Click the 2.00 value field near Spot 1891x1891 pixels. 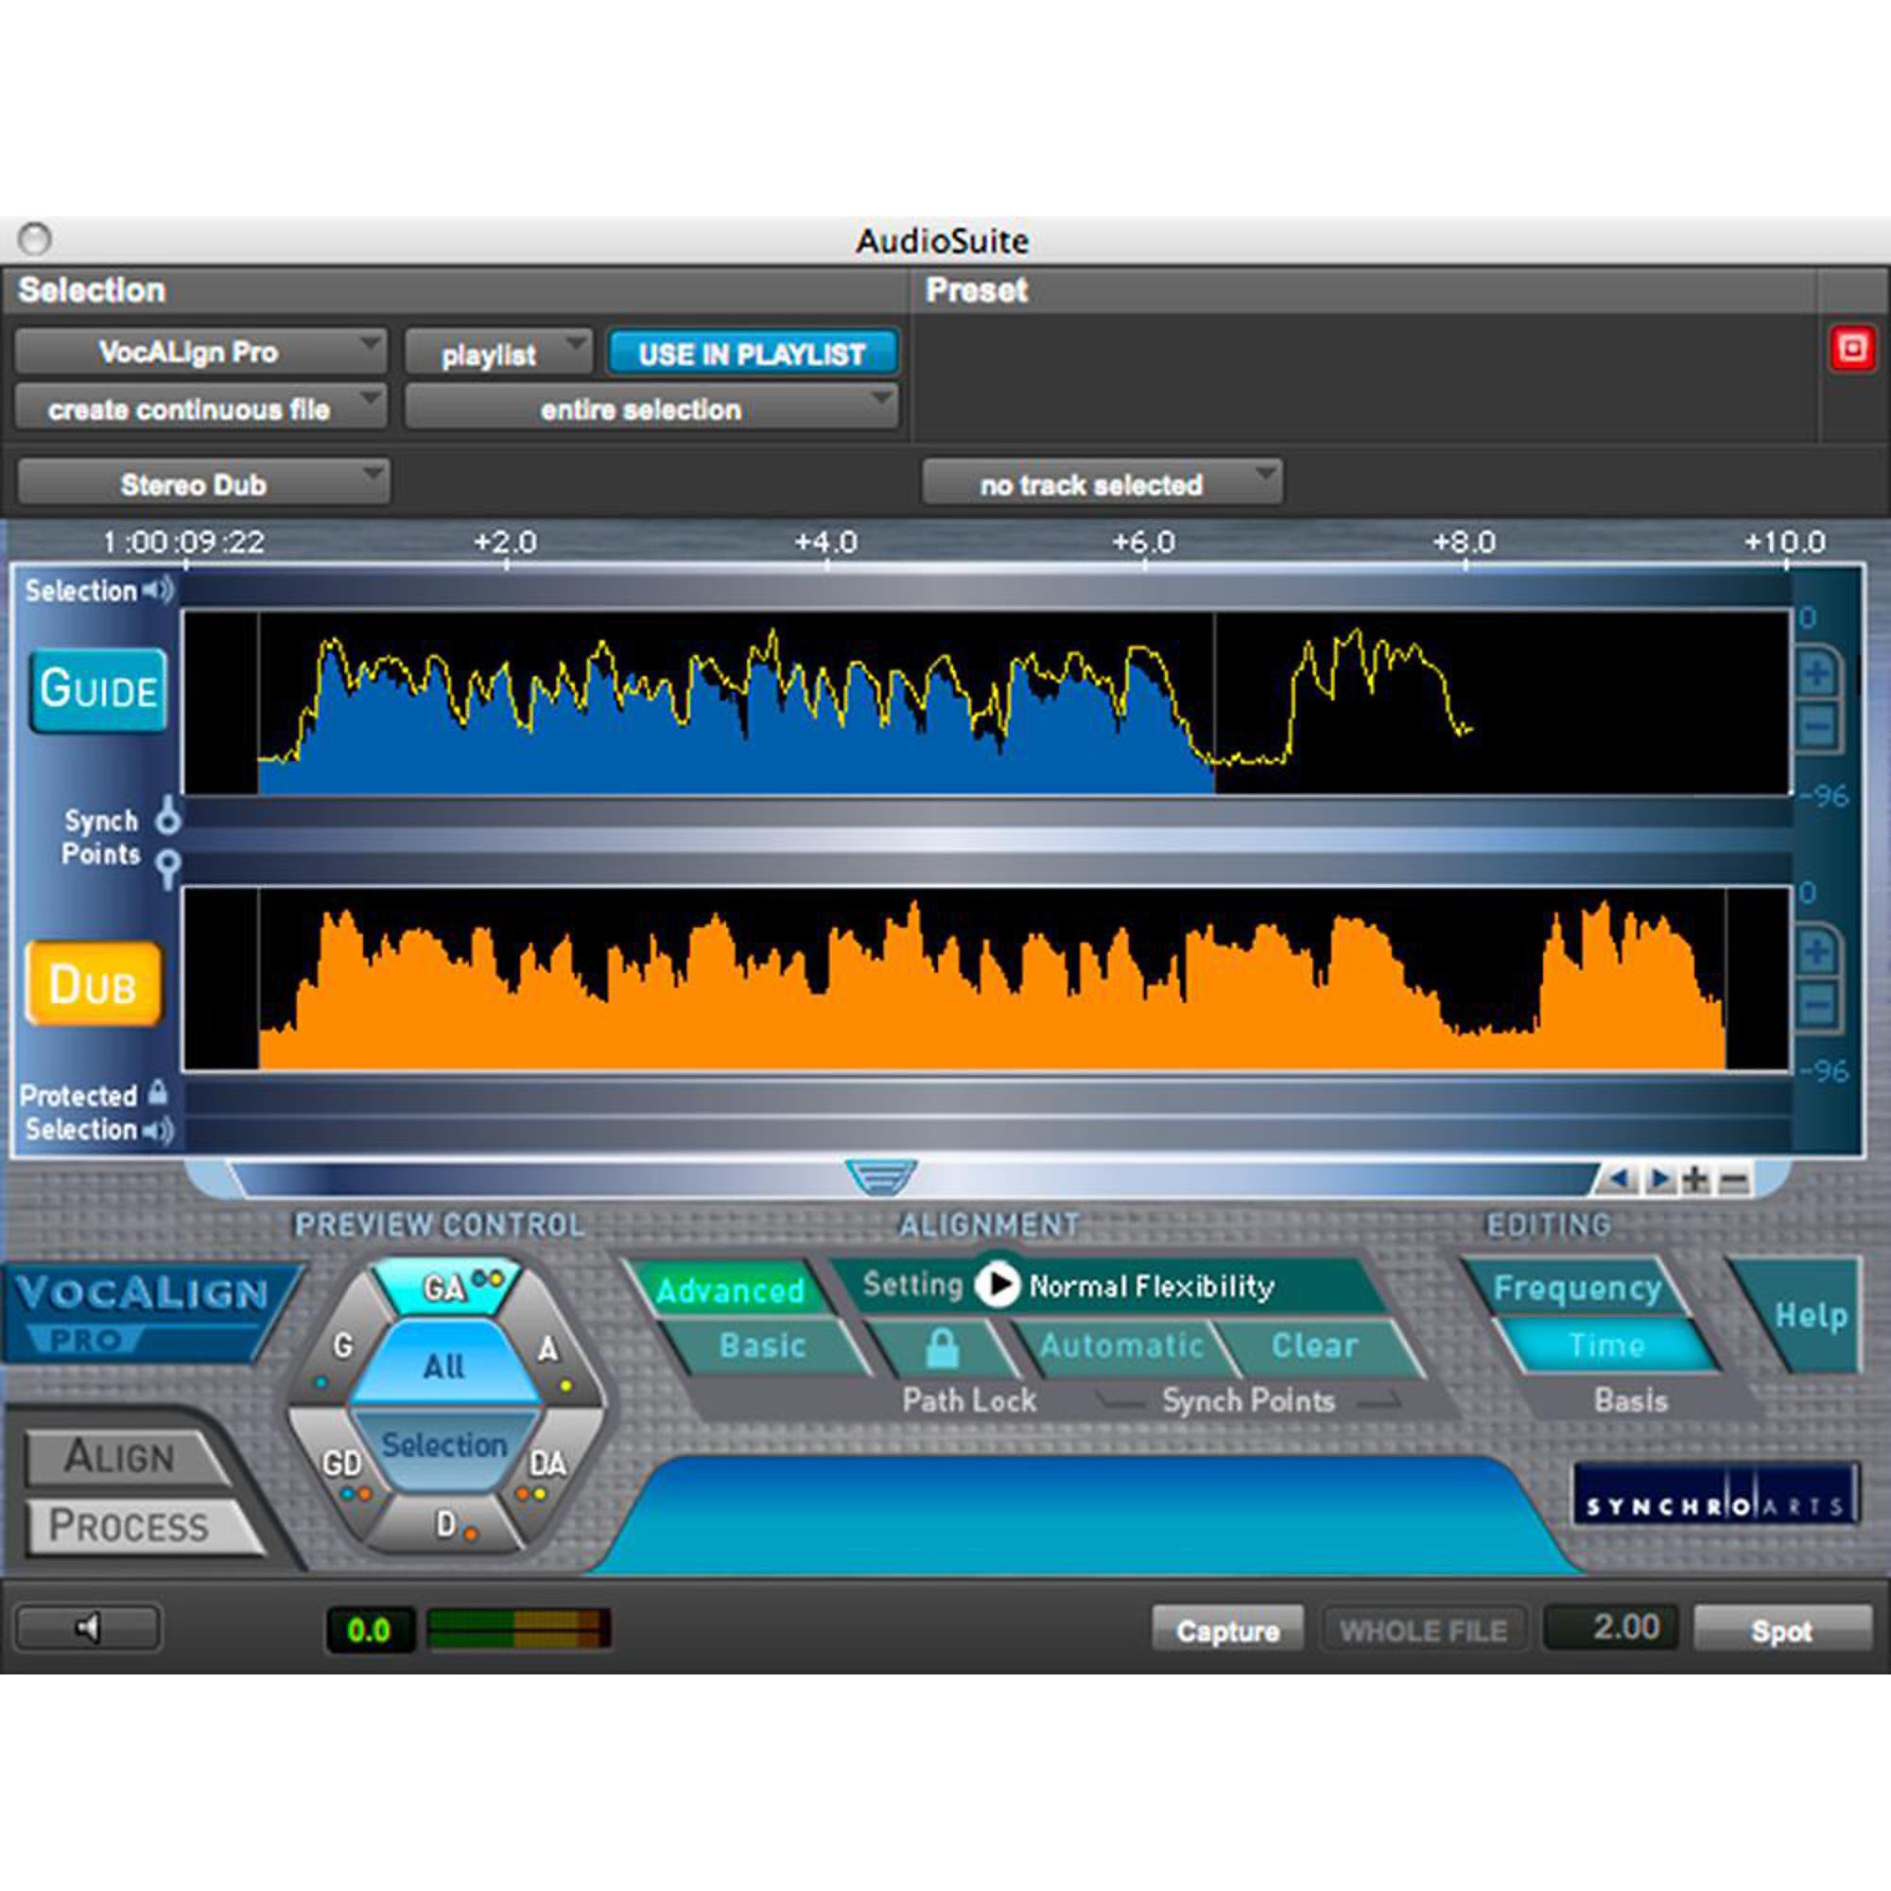point(1613,1628)
